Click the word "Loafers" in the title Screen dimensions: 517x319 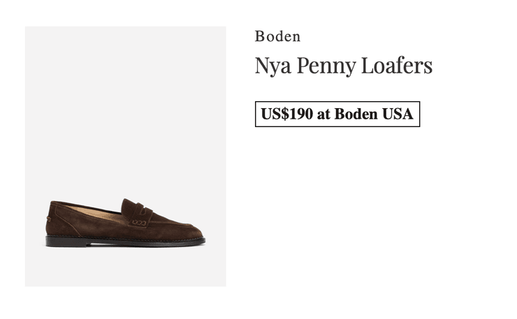tap(397, 66)
